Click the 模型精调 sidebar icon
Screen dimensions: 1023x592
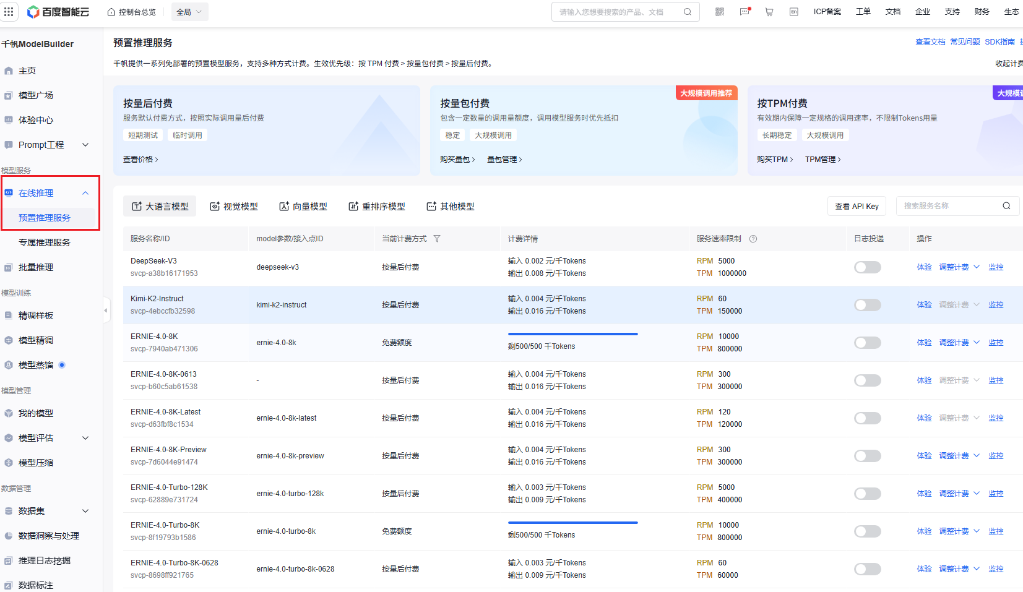coord(9,340)
